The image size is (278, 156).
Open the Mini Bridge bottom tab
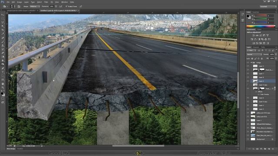(11, 149)
